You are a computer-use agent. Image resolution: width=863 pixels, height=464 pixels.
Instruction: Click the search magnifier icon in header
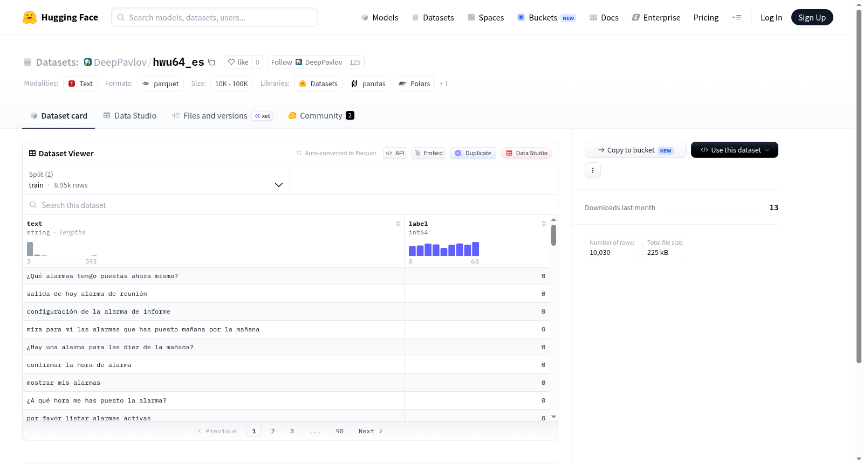pos(121,18)
